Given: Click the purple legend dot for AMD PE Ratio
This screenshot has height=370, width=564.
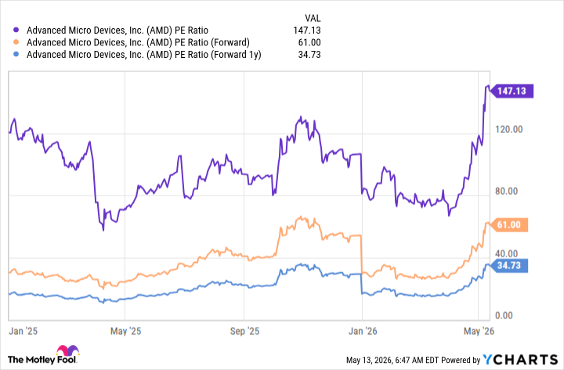Looking at the screenshot, I should tap(16, 31).
